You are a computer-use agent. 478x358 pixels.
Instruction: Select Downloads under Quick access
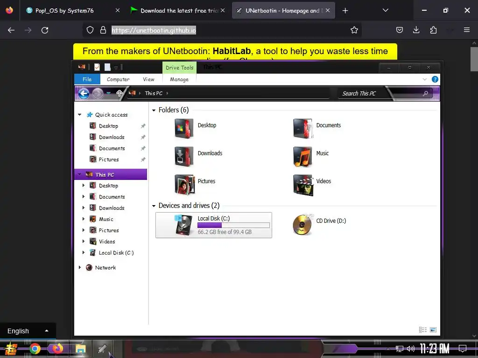[x=112, y=138]
